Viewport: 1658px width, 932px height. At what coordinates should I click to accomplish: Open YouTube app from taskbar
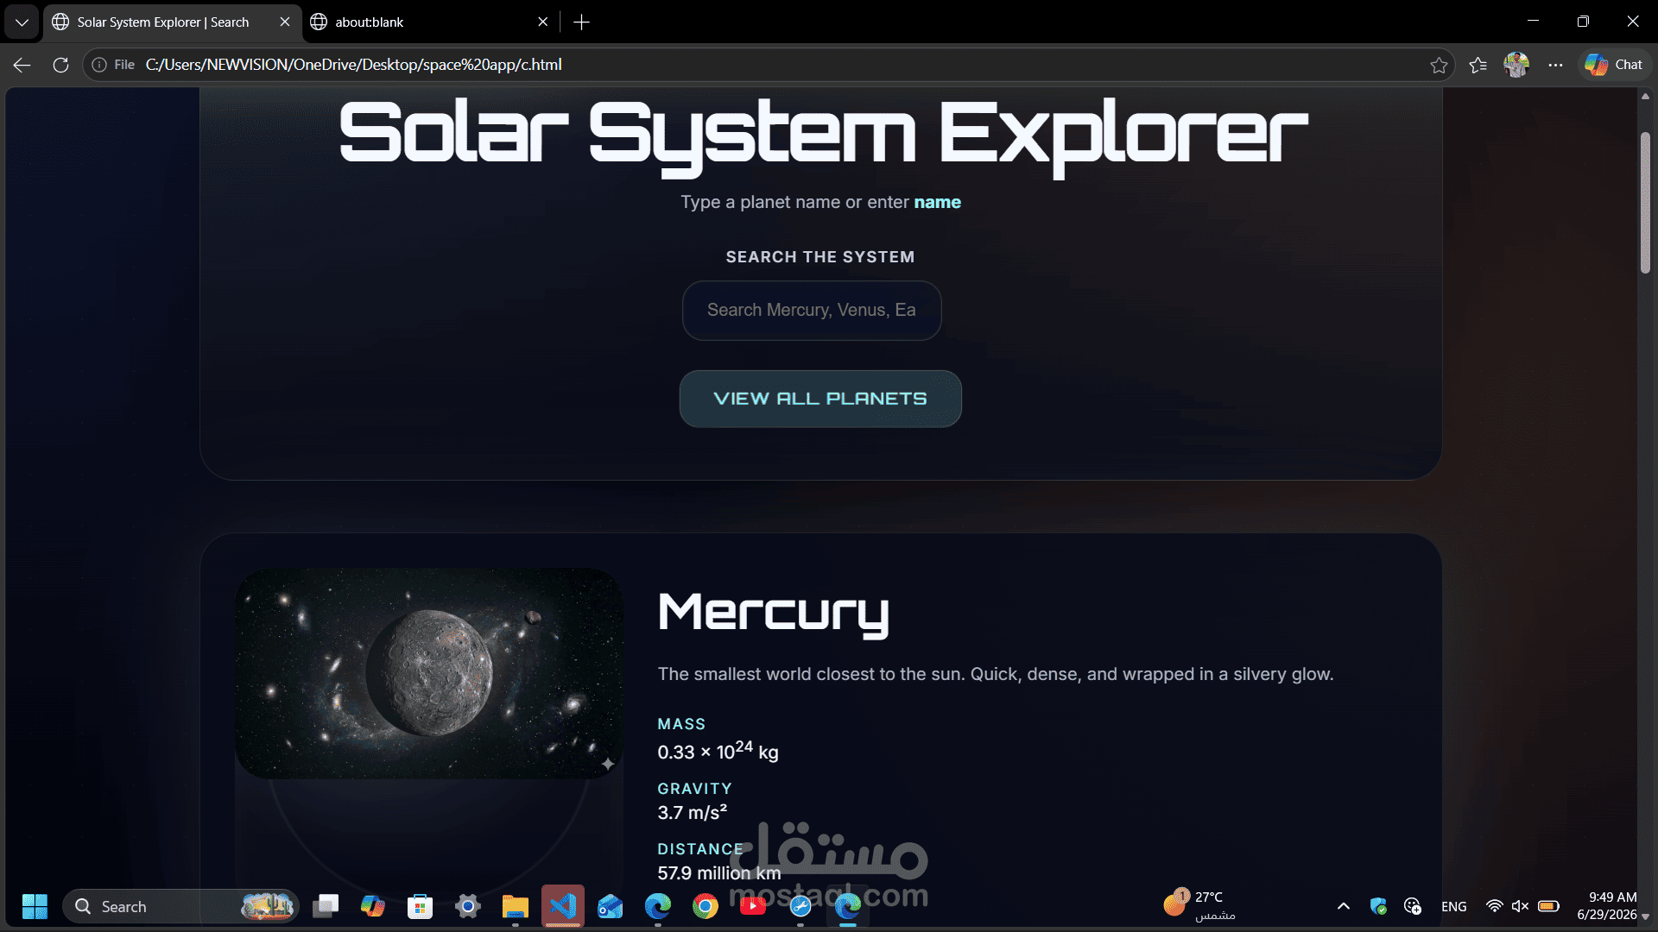(753, 906)
